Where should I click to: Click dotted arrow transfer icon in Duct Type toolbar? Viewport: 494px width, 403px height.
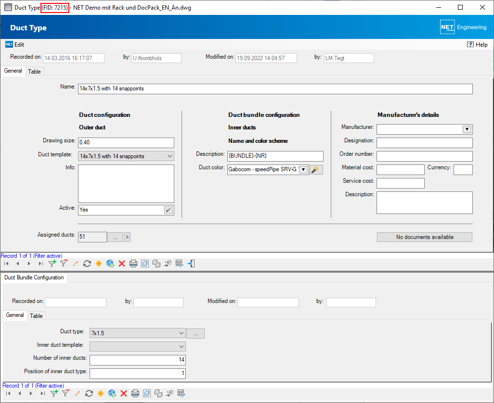[168, 264]
